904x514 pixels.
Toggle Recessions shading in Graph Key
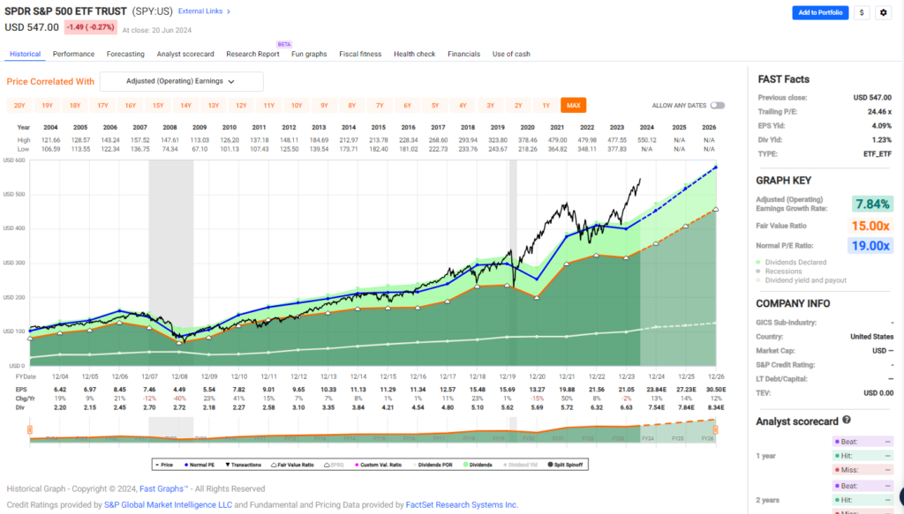786,272
